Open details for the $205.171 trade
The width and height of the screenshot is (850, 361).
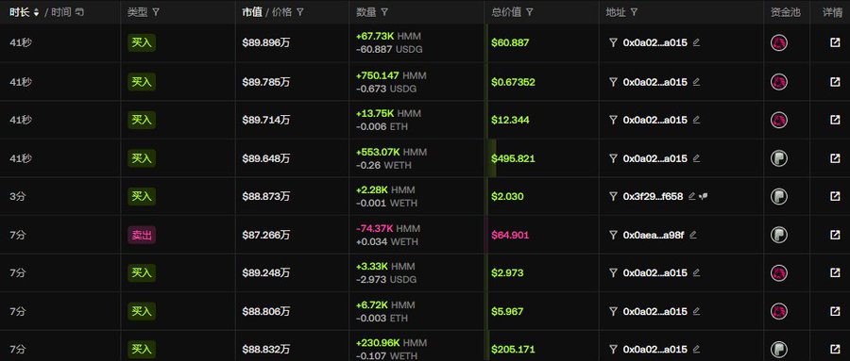pyautogui.click(x=835, y=350)
